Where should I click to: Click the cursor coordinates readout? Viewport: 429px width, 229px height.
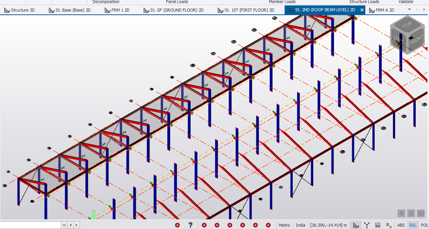329,225
